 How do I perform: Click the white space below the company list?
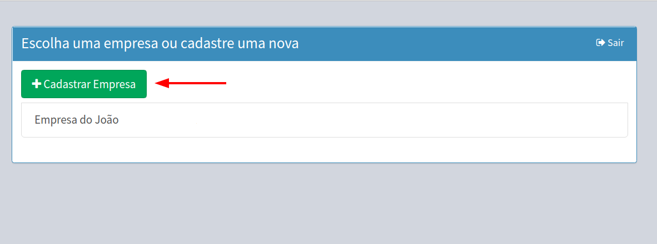[x=322, y=150]
